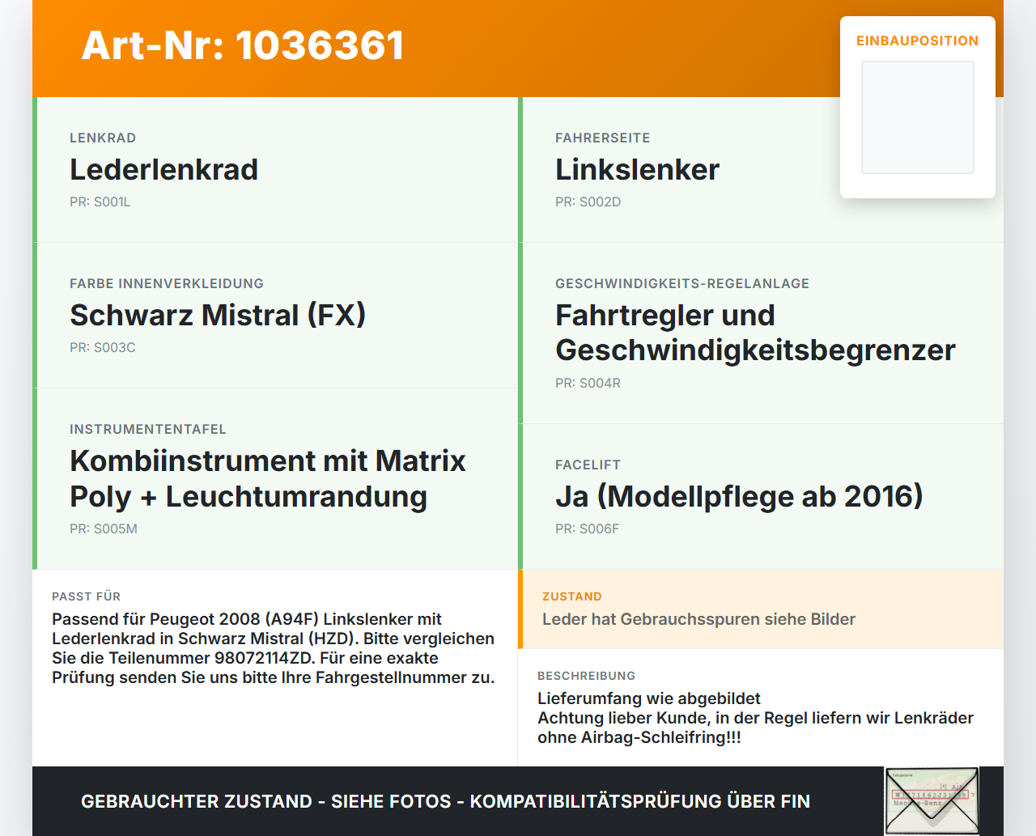The image size is (1036, 836).
Task: Click the Passt für compatibility text
Action: pyautogui.click(x=274, y=648)
